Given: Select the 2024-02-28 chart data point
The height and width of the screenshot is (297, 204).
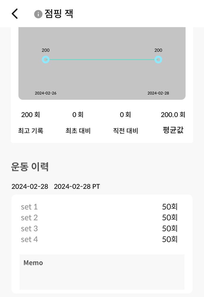Looking at the screenshot, I should pyautogui.click(x=159, y=60).
